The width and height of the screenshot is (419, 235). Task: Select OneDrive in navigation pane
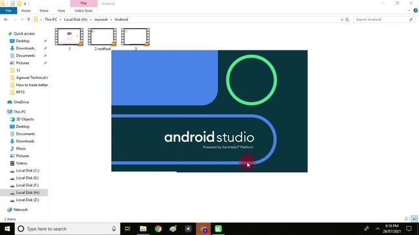pos(21,102)
